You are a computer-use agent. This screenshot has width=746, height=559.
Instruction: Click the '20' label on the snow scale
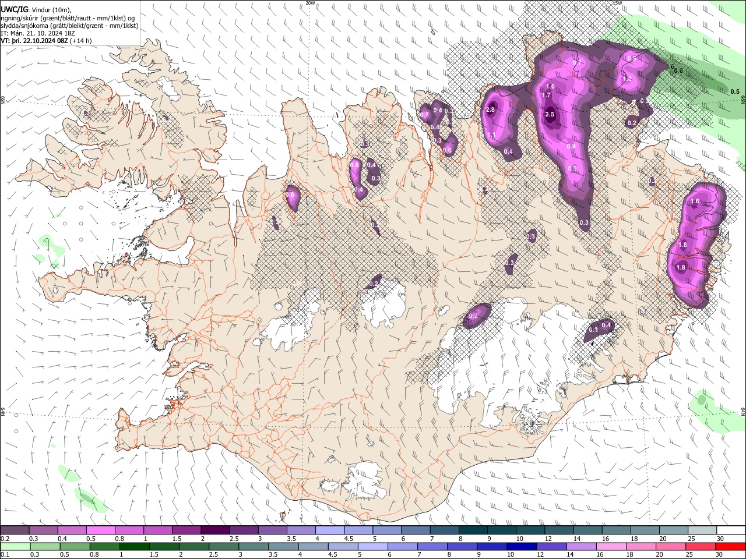[x=662, y=539]
